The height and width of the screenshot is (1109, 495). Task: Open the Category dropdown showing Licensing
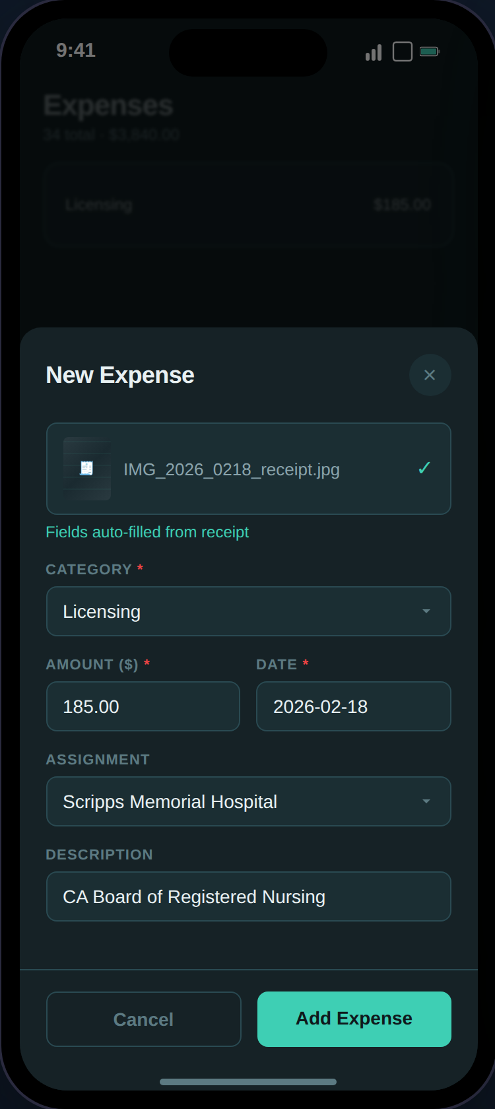click(x=248, y=611)
